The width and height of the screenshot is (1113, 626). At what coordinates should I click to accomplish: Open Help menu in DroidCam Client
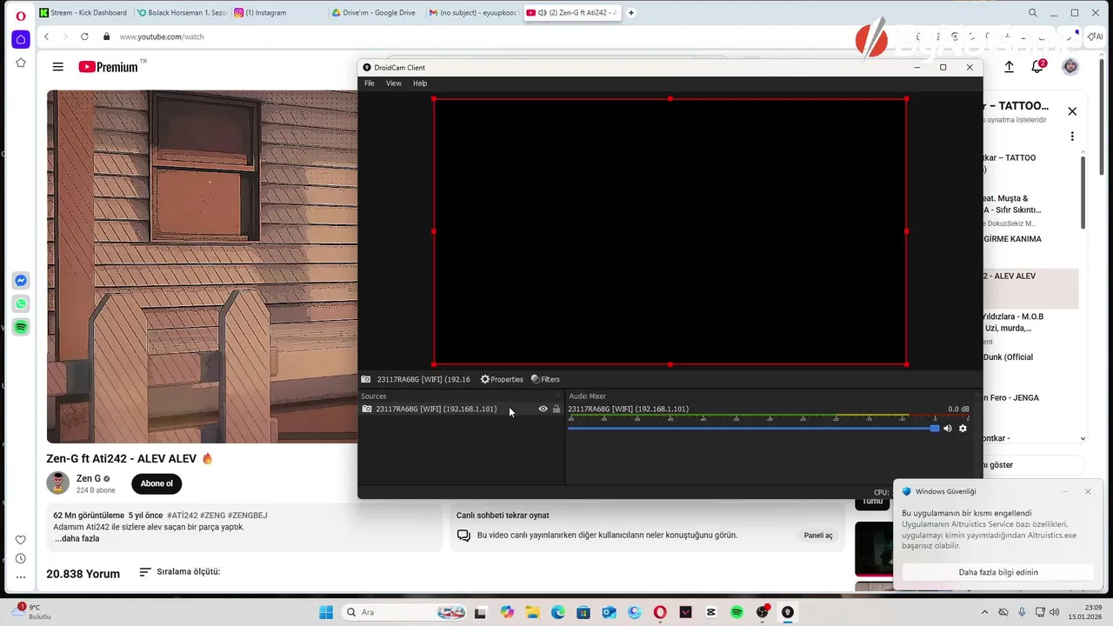click(x=420, y=83)
